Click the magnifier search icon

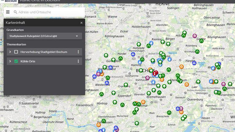15,12
